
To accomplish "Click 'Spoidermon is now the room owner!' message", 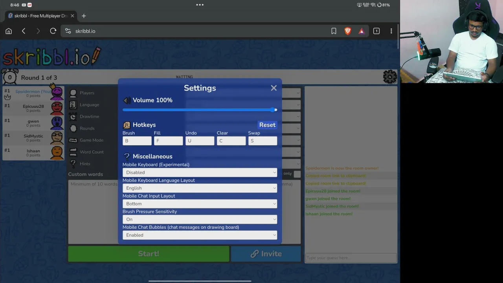I will click(x=342, y=168).
